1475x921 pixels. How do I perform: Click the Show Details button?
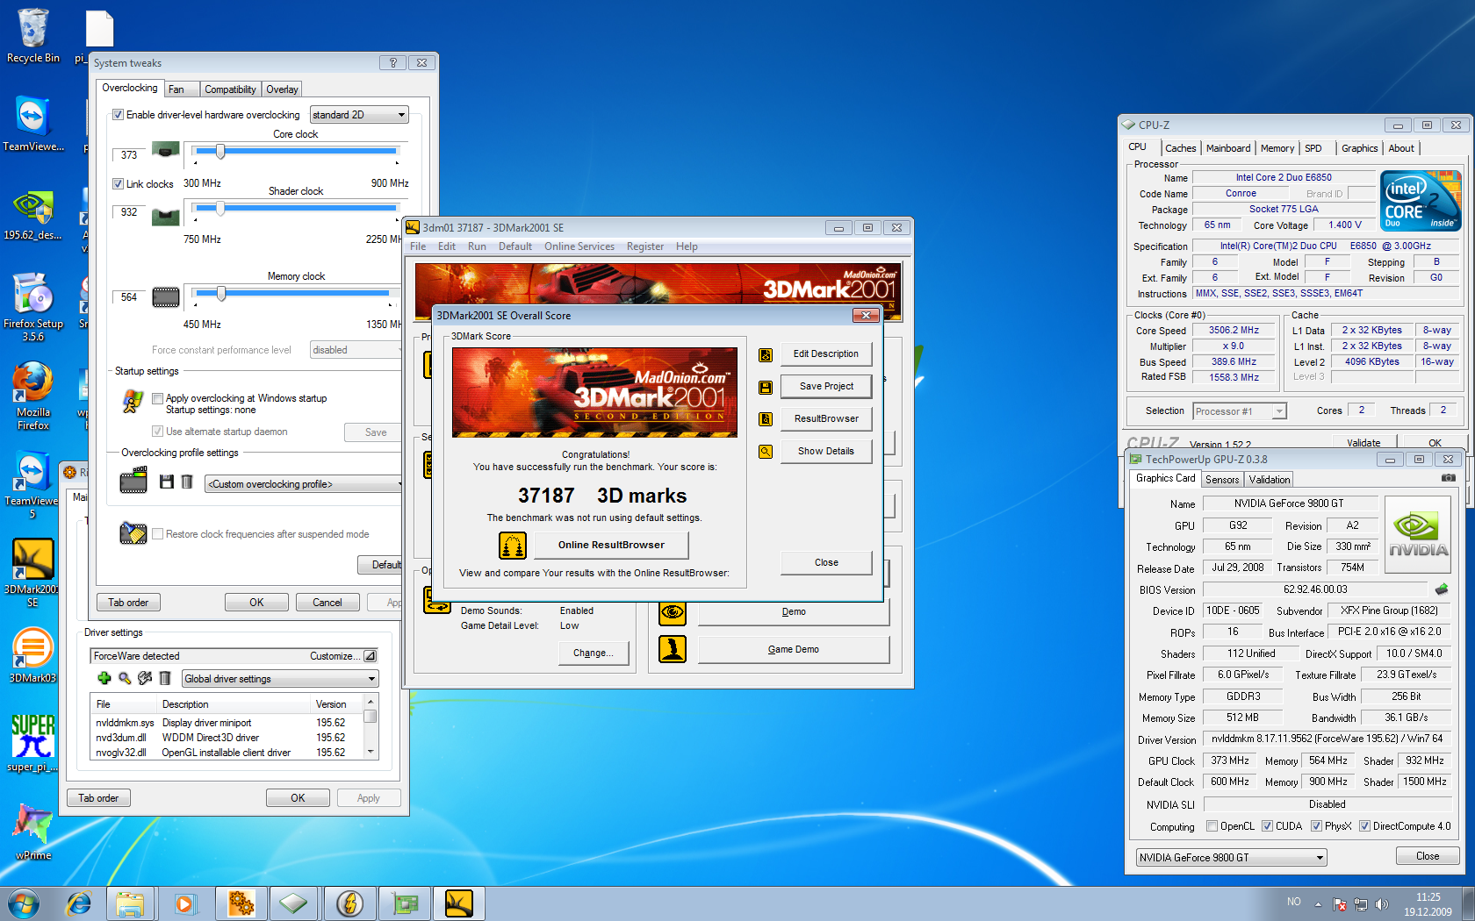coord(826,452)
